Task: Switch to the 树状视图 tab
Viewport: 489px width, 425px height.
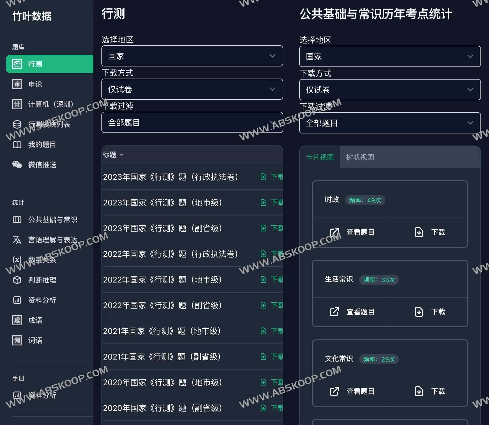Action: coord(360,157)
